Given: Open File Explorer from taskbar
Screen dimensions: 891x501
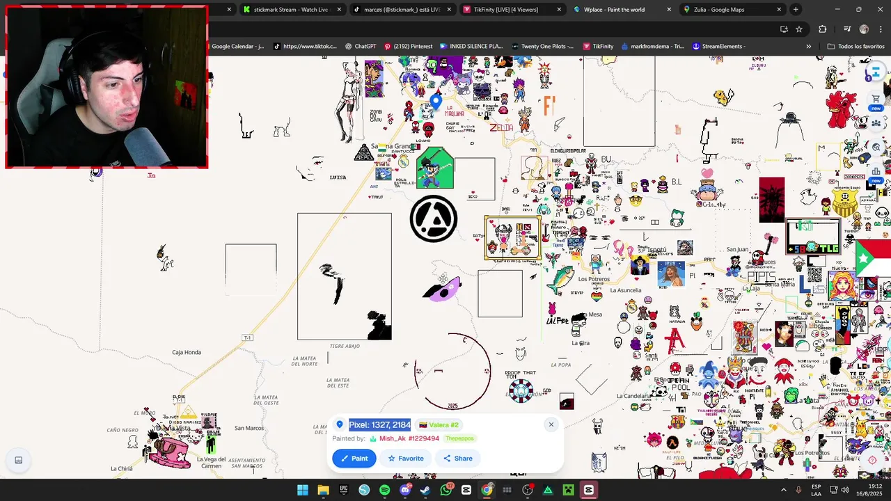Looking at the screenshot, I should click(323, 490).
